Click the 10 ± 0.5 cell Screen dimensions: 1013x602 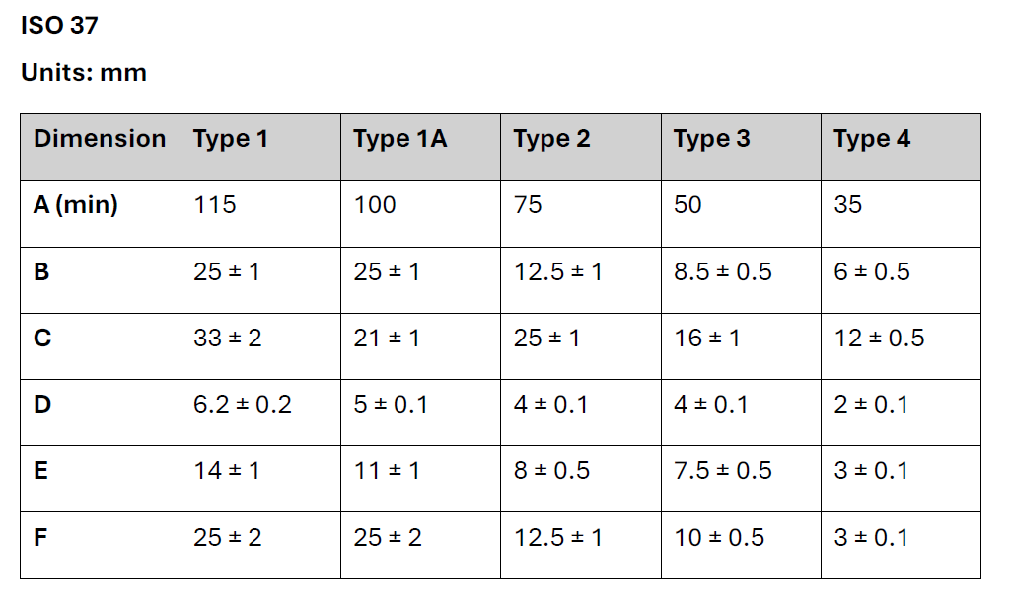(x=741, y=545)
